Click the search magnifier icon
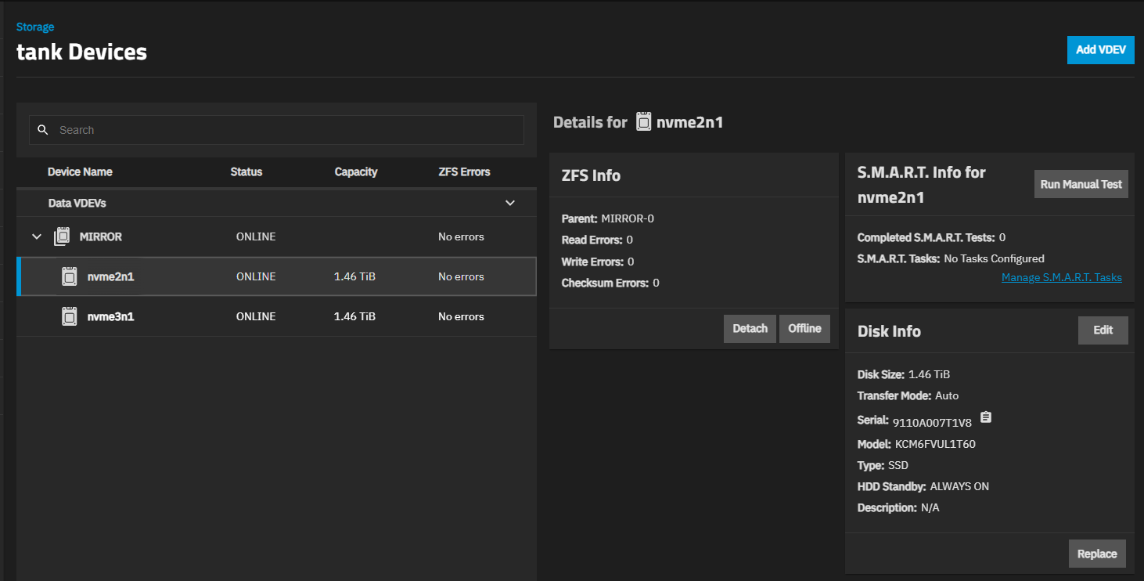 [x=43, y=130]
